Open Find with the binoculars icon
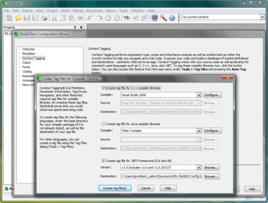Image resolution: width=268 pixels, height=203 pixels. (127, 18)
